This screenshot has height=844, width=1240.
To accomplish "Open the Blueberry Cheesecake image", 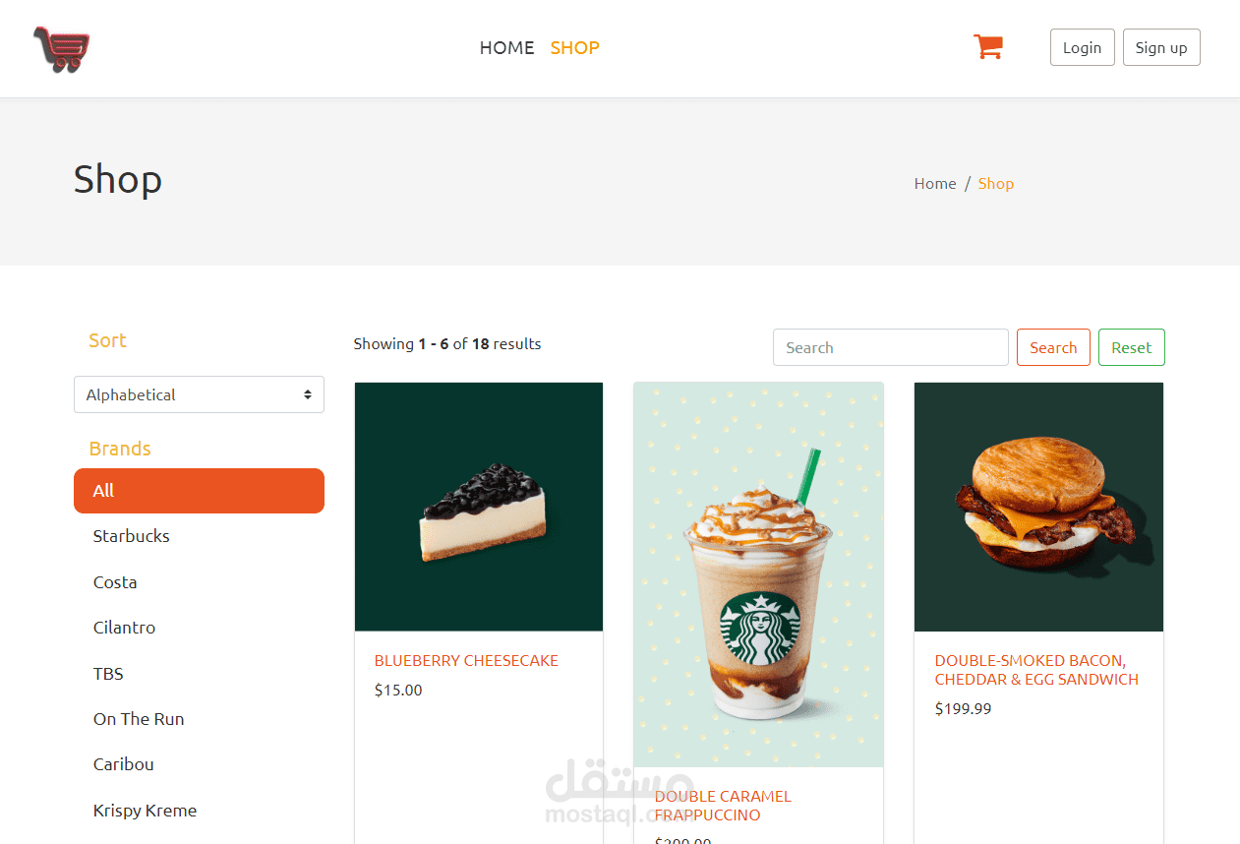I will 479,507.
